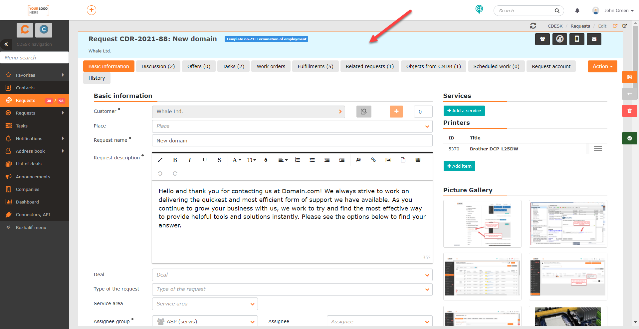The width and height of the screenshot is (639, 329).
Task: Open the first Picture Gallery thumbnail
Action: click(x=482, y=224)
